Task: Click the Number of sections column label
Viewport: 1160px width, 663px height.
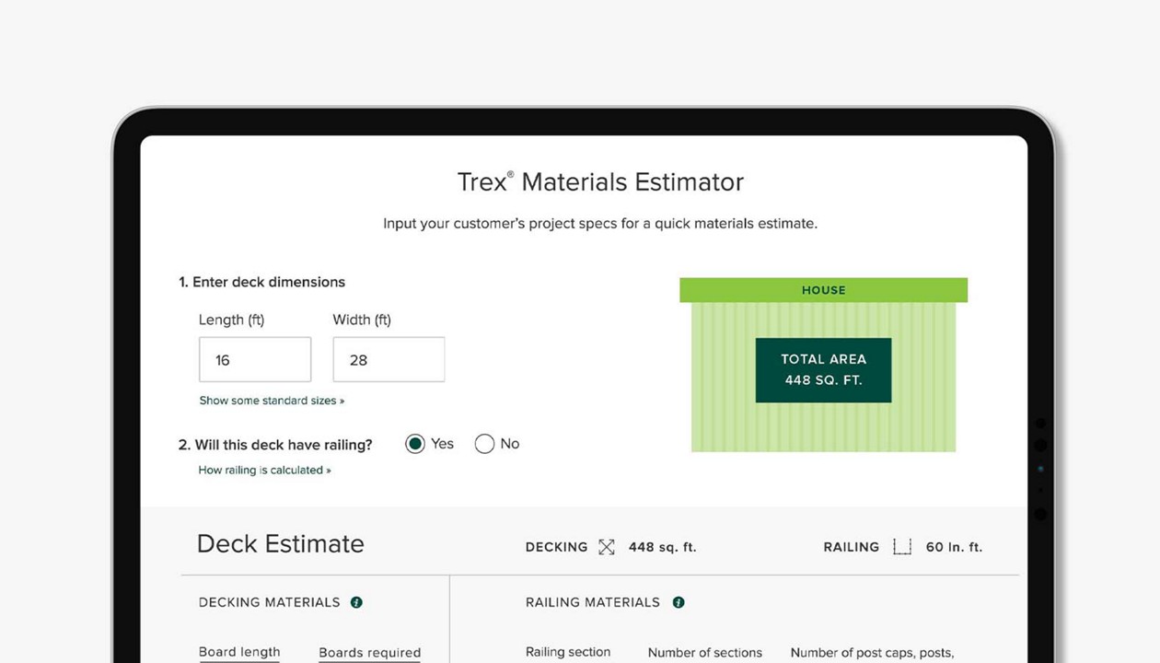Action: pos(704,653)
